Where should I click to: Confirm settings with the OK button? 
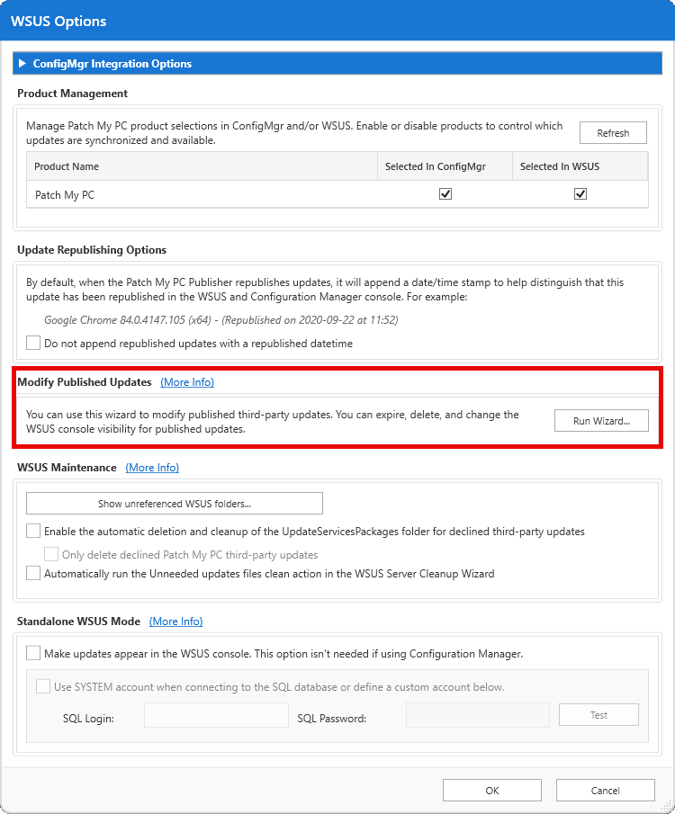coord(491,790)
